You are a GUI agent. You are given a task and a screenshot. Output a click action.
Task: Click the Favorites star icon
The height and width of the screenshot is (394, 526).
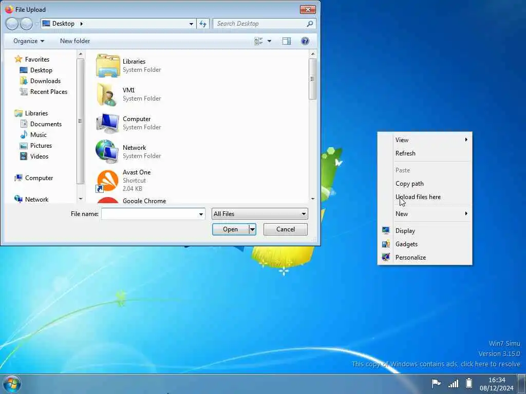(x=18, y=60)
